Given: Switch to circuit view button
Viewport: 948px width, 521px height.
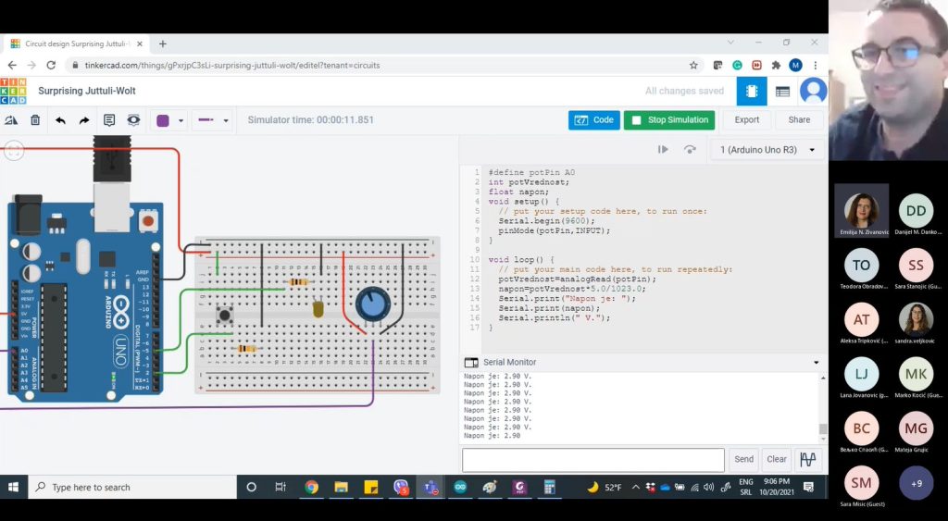Looking at the screenshot, I should click(751, 91).
